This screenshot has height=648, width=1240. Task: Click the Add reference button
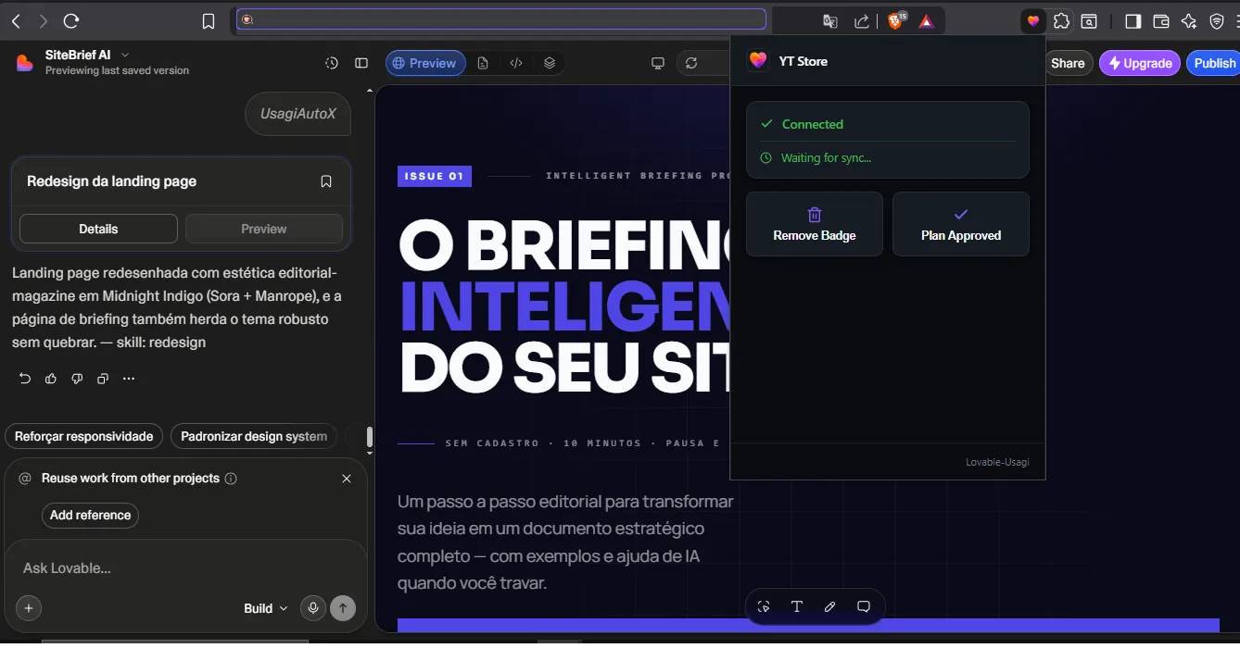point(90,515)
